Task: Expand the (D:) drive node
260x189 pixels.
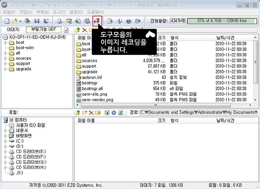Action: [x=5, y=147]
